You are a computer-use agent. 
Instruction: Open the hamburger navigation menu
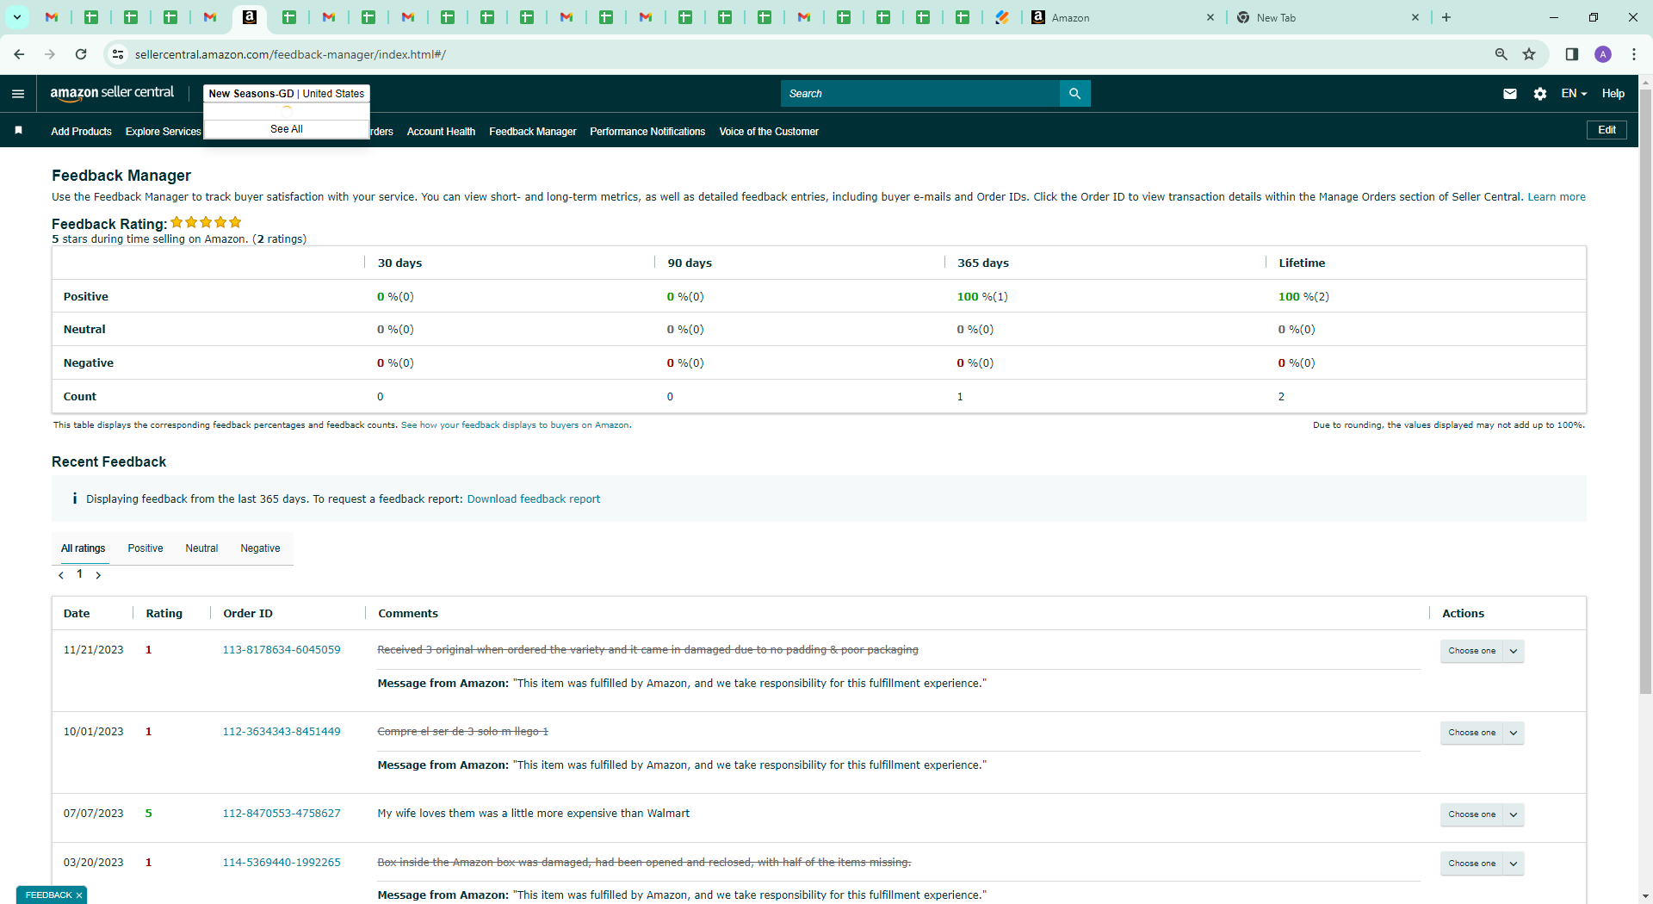pyautogui.click(x=18, y=94)
